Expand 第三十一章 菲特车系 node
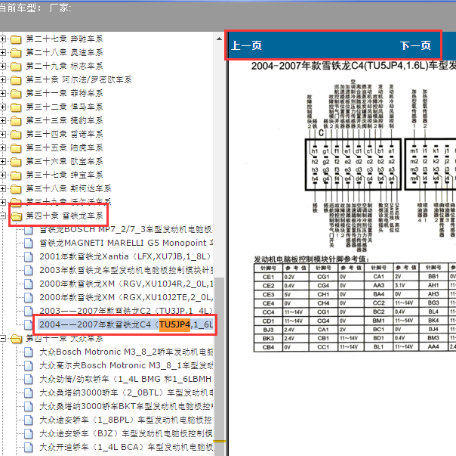Screen dimensions: 456x456 coord(2,93)
